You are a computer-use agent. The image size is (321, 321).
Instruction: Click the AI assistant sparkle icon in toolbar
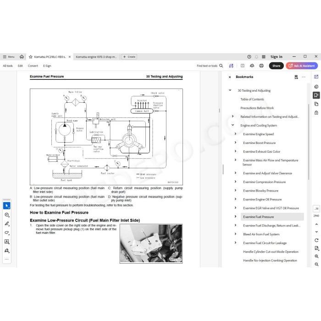pos(231,66)
